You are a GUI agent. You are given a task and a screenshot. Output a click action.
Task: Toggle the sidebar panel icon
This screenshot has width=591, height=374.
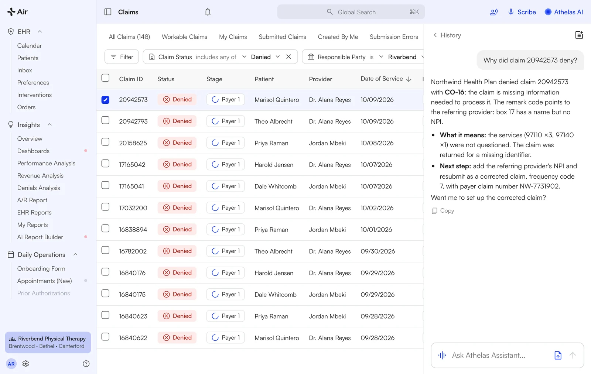point(108,12)
